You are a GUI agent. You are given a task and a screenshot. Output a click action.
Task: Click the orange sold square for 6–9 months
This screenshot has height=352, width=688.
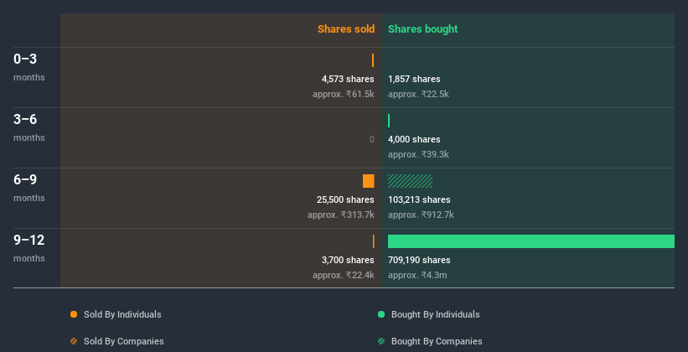(369, 181)
